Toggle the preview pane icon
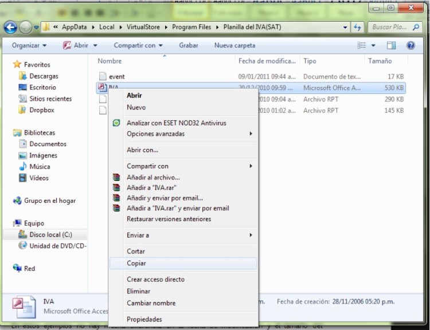Viewport: 430px width, 330px height. coord(391,45)
